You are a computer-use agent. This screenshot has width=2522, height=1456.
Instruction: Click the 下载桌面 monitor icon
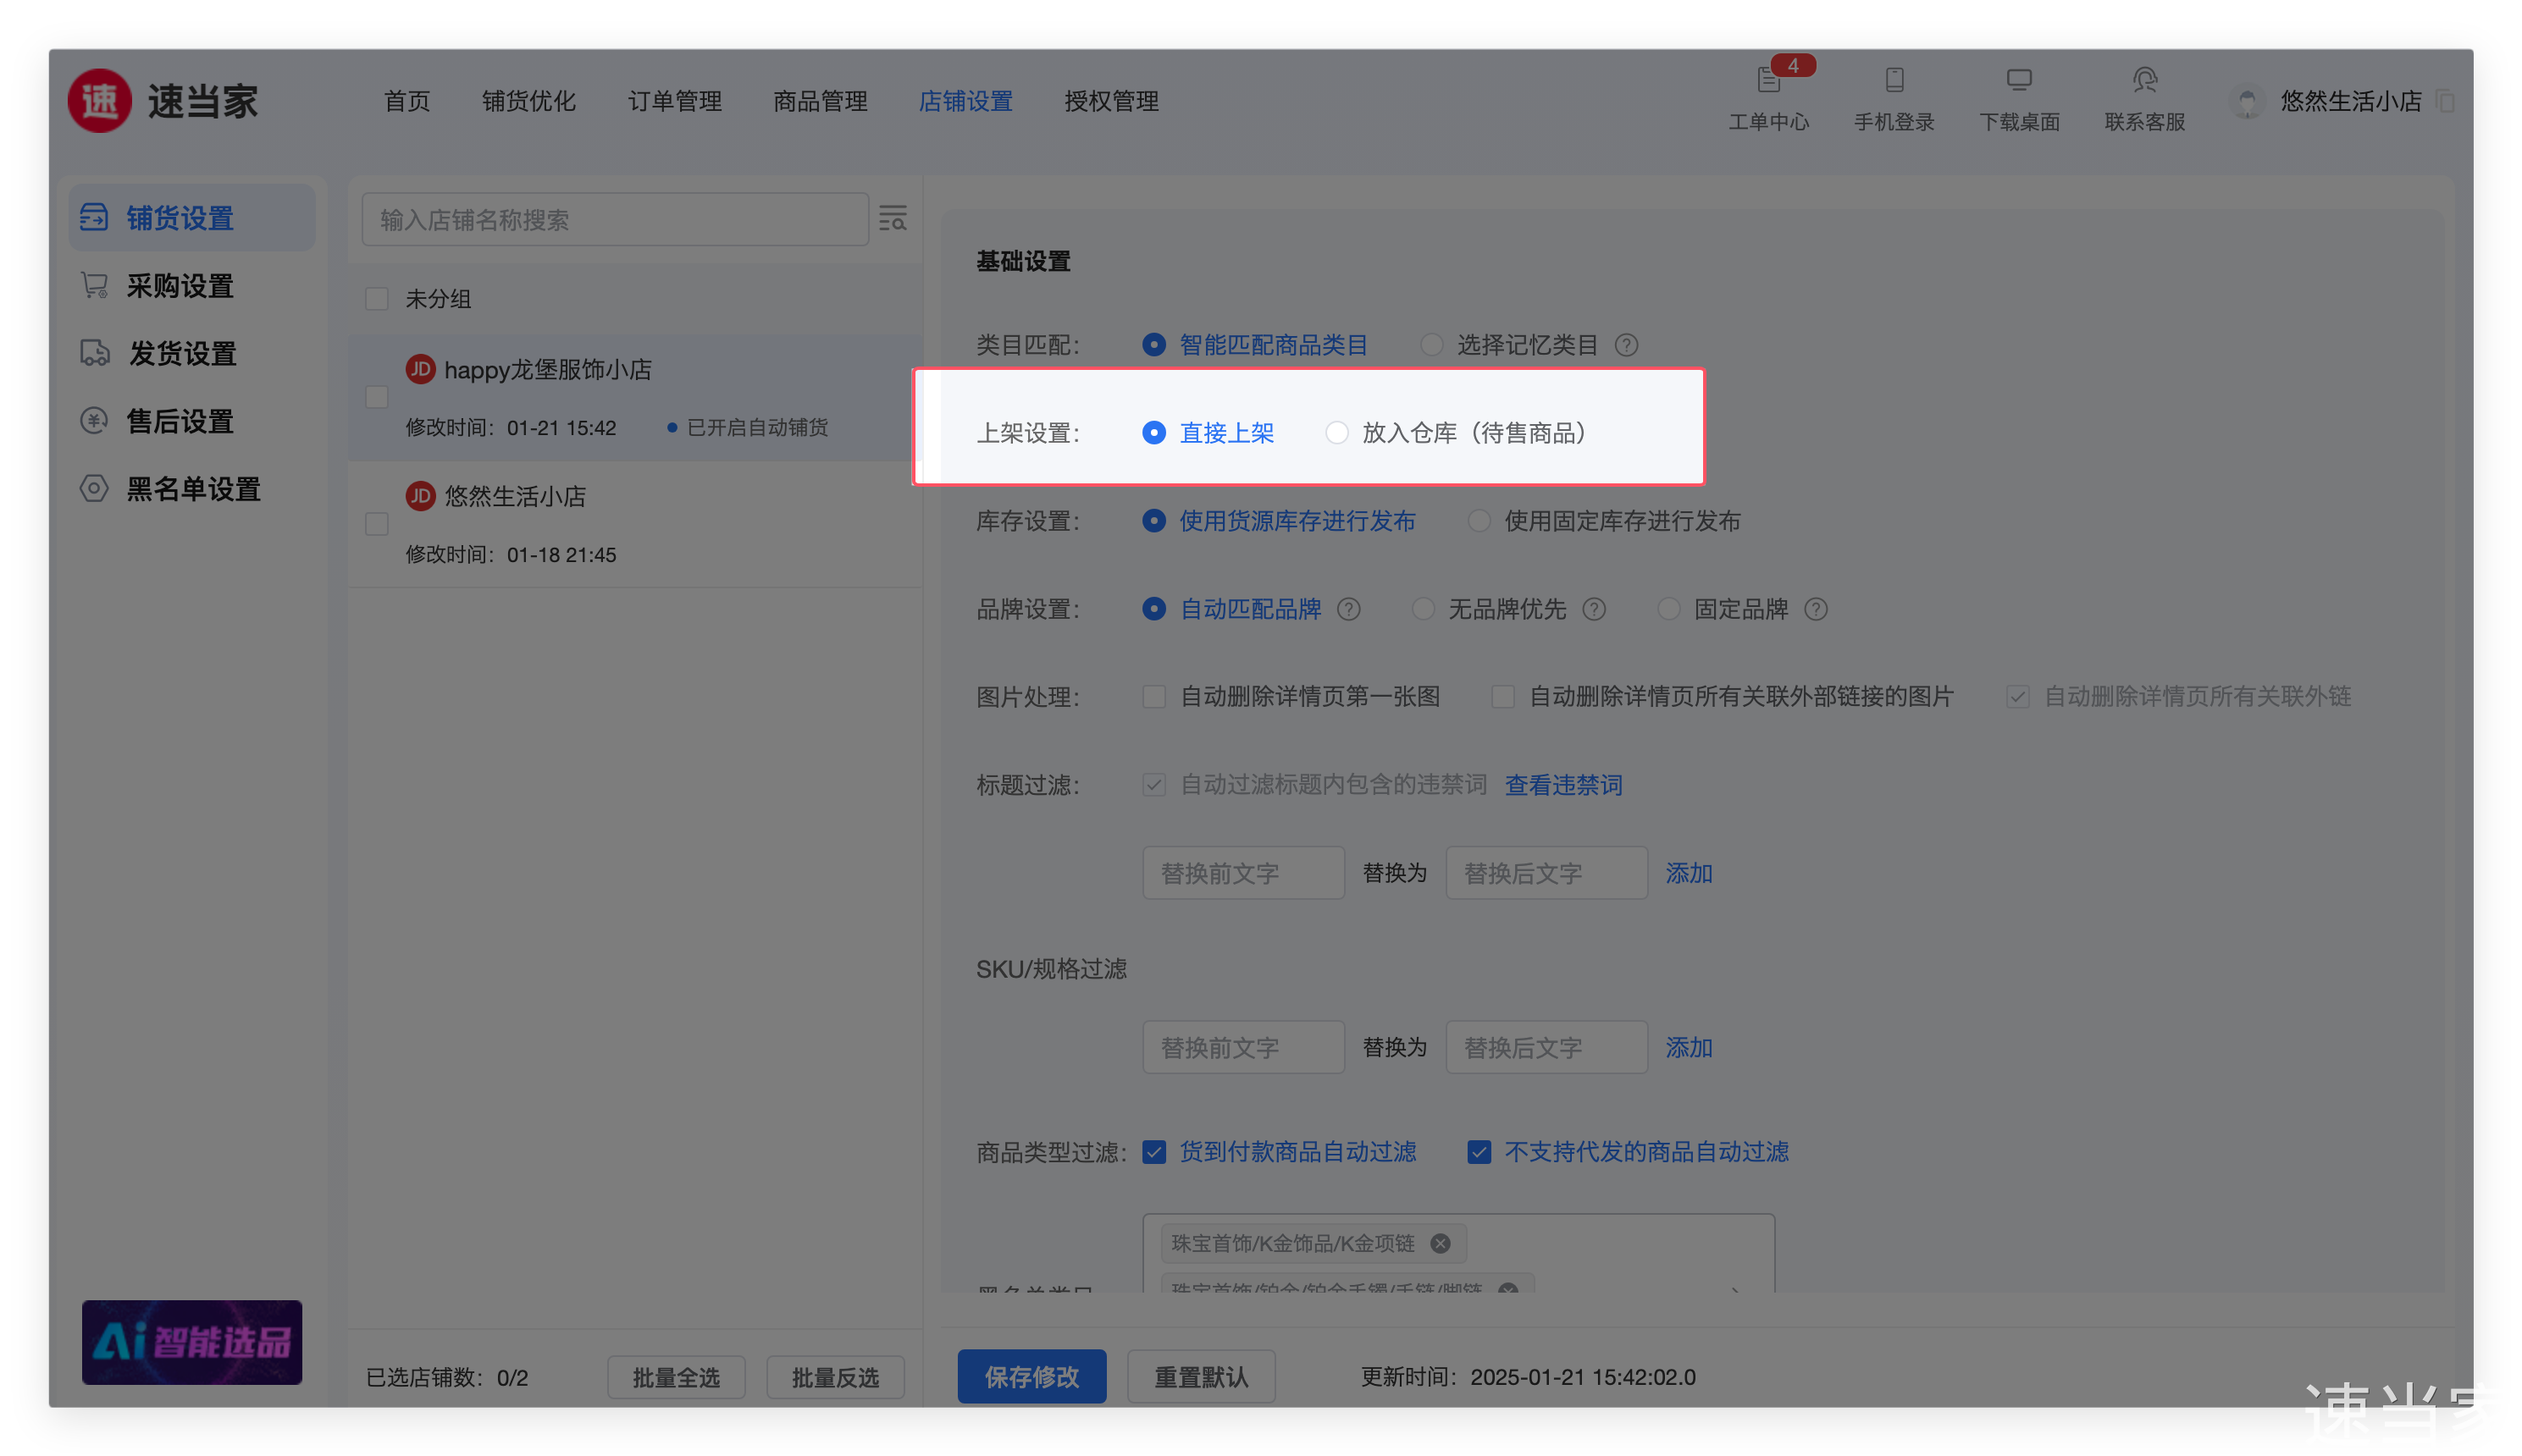click(x=2019, y=80)
